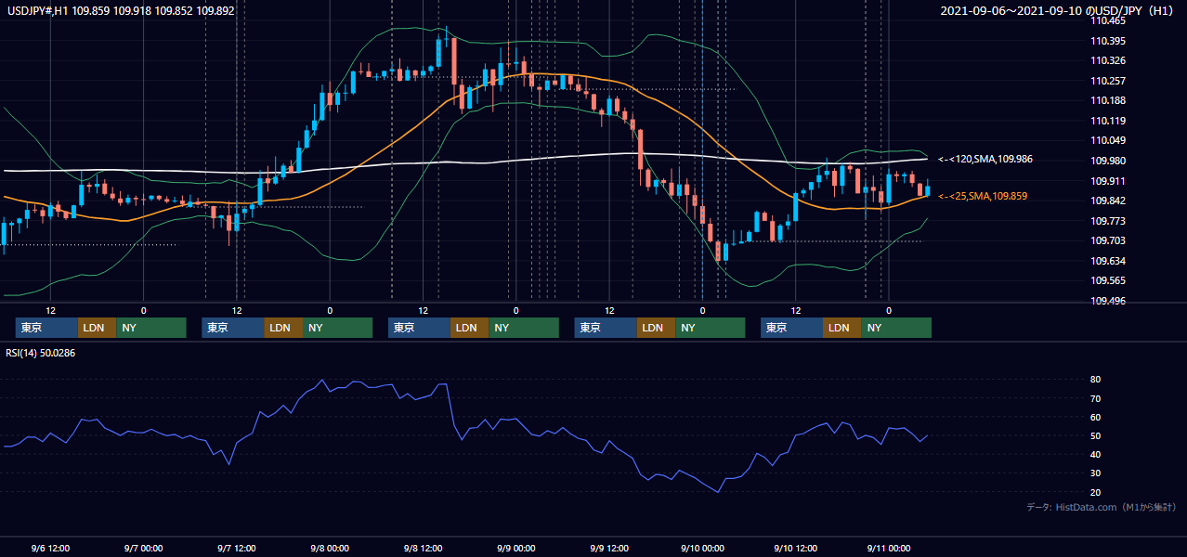Pick the RSI 20 axis value

click(1095, 492)
